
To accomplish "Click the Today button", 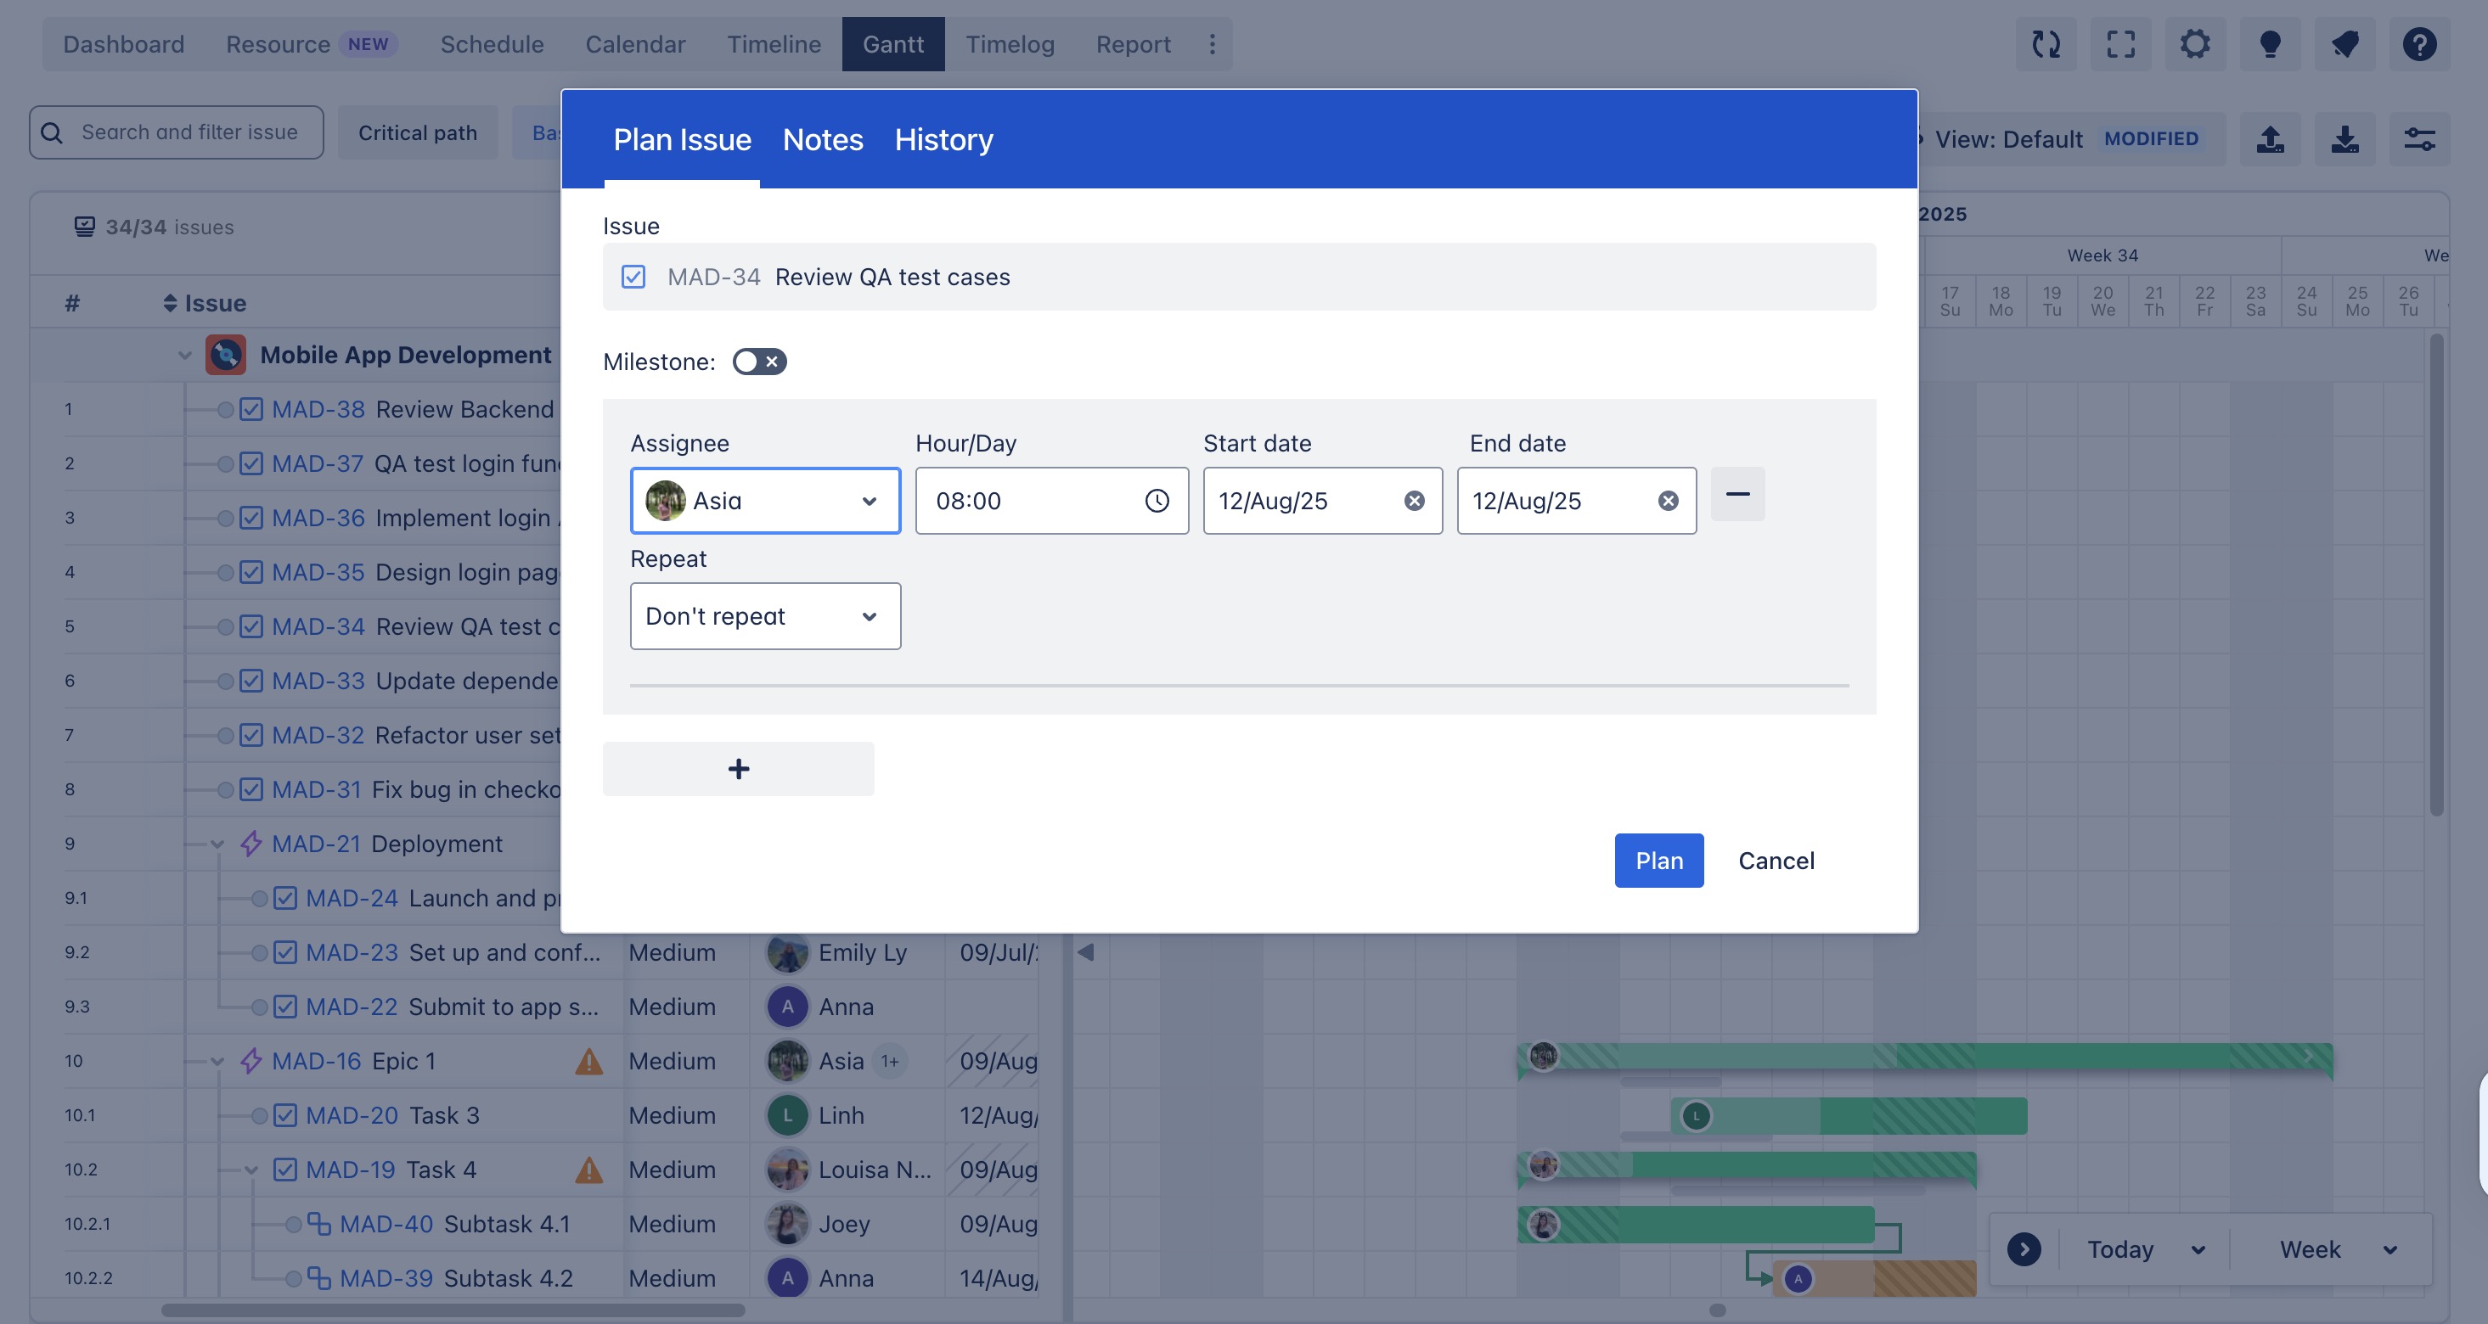I will (x=2120, y=1249).
